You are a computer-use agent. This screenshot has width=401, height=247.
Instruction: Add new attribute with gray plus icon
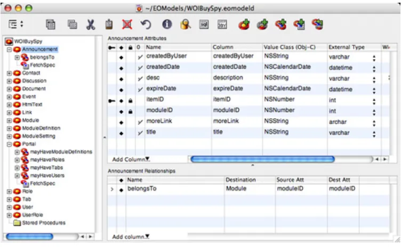click(x=262, y=24)
